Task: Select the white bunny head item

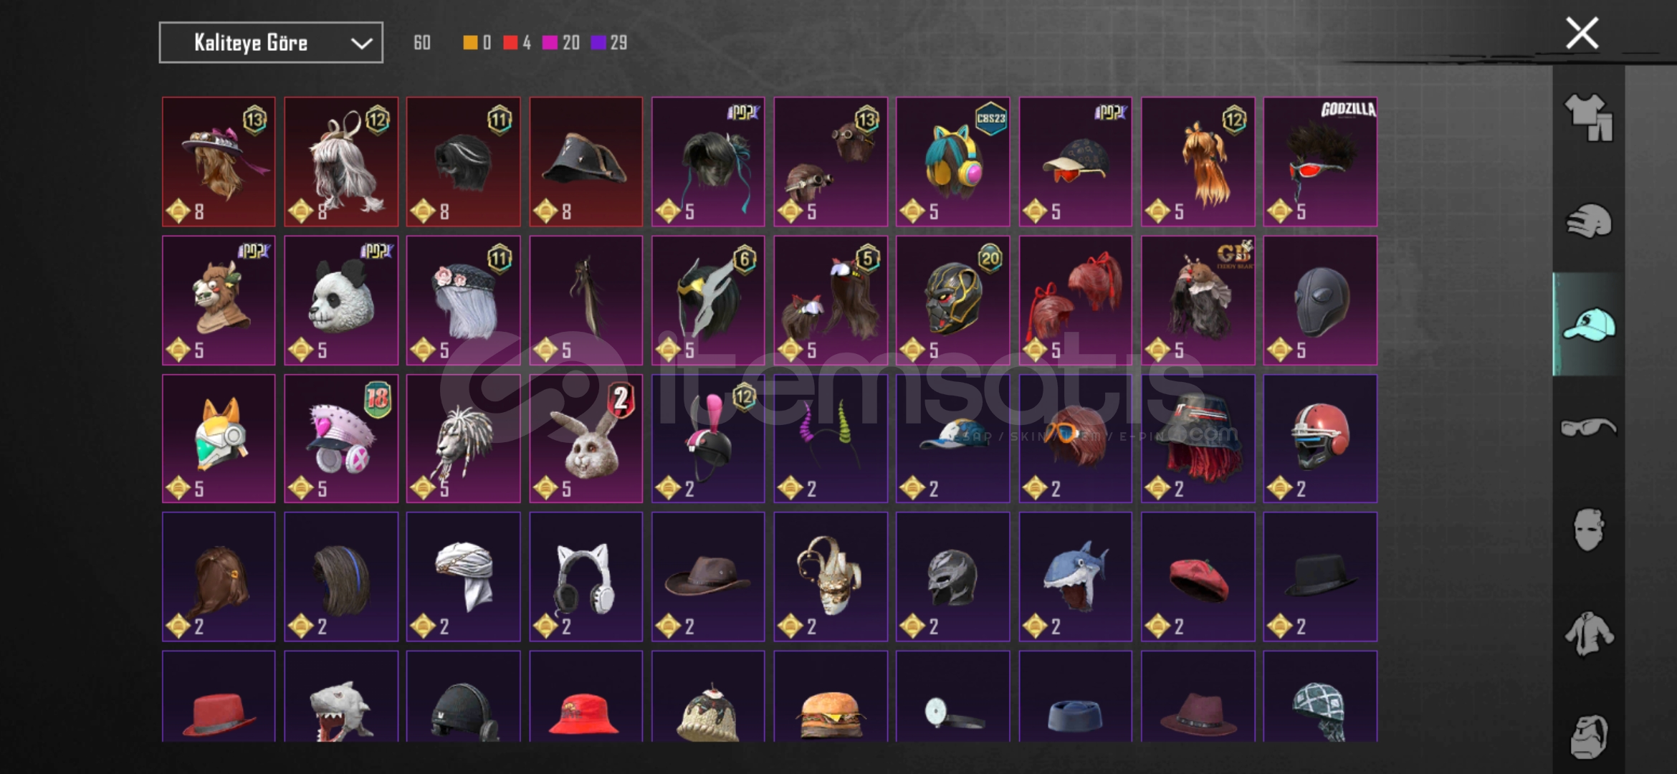Action: [586, 439]
